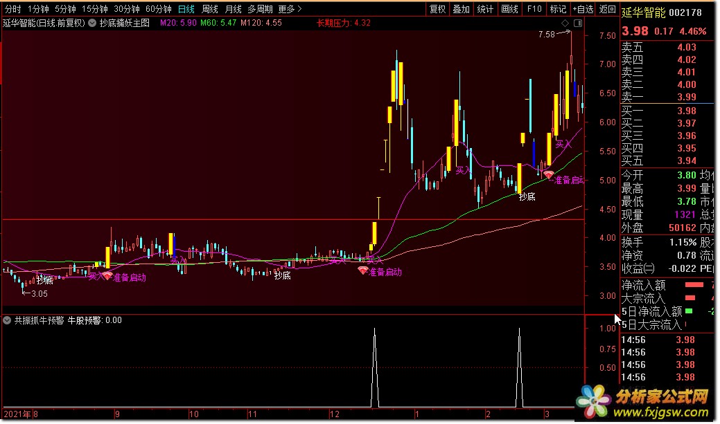Screen dimensions: 720x424
Task: Switch to 月线 monthly chart
Action: (x=234, y=9)
